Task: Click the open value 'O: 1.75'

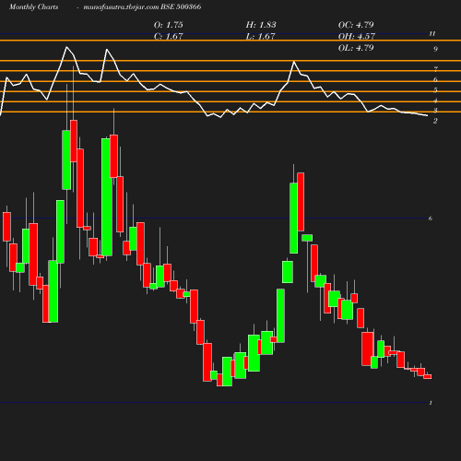Action: pyautogui.click(x=169, y=25)
